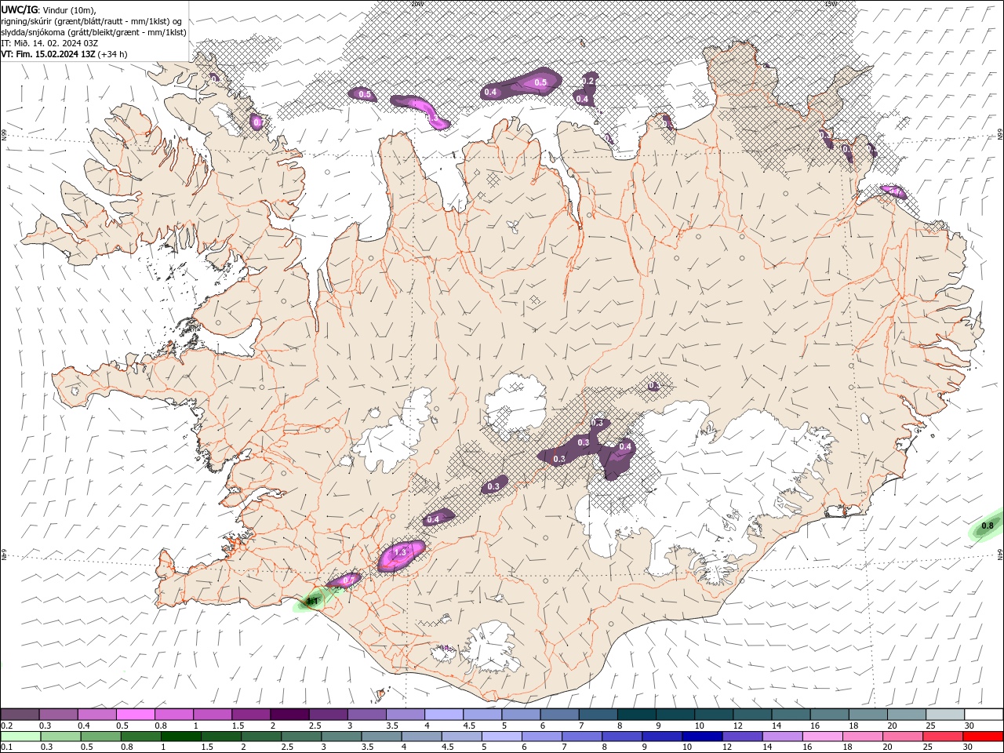
Task: Click the light pink 16 swatch in lower legend
Action: point(823,737)
